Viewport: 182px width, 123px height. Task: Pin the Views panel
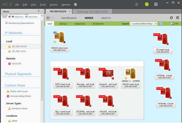click(x=39, y=11)
